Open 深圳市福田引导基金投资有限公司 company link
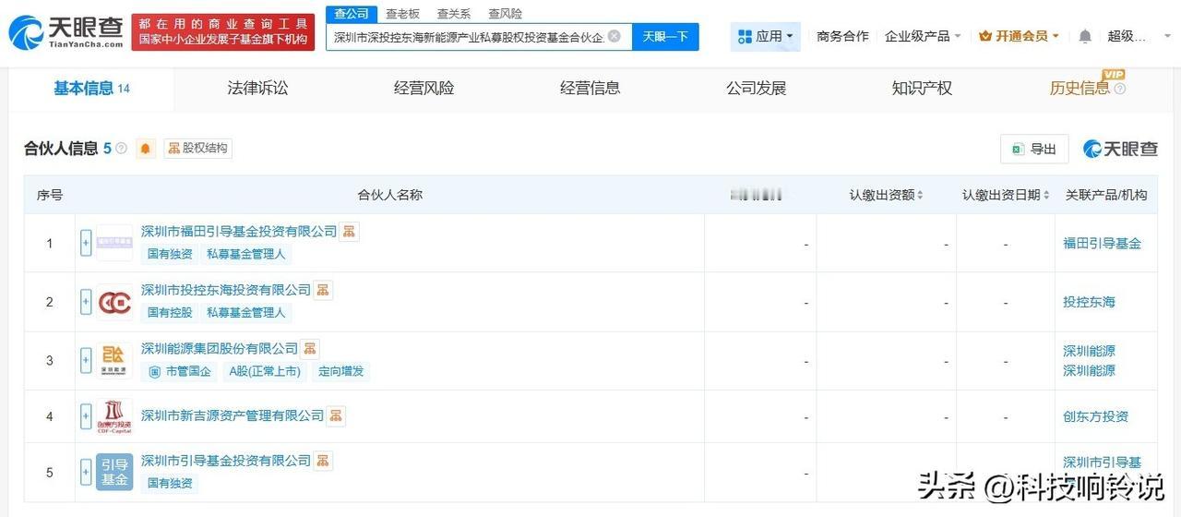This screenshot has height=517, width=1181. 239,232
